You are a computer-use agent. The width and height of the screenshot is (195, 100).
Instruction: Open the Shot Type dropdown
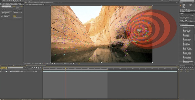tap(18, 10)
